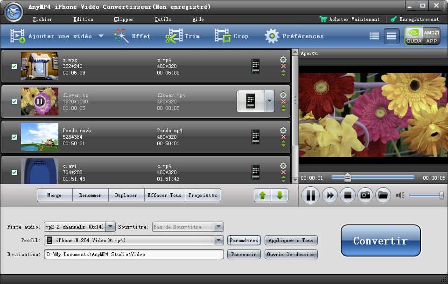Remove Panda.rmvb with its red X
The width and height of the screenshot is (448, 284).
(x=283, y=137)
